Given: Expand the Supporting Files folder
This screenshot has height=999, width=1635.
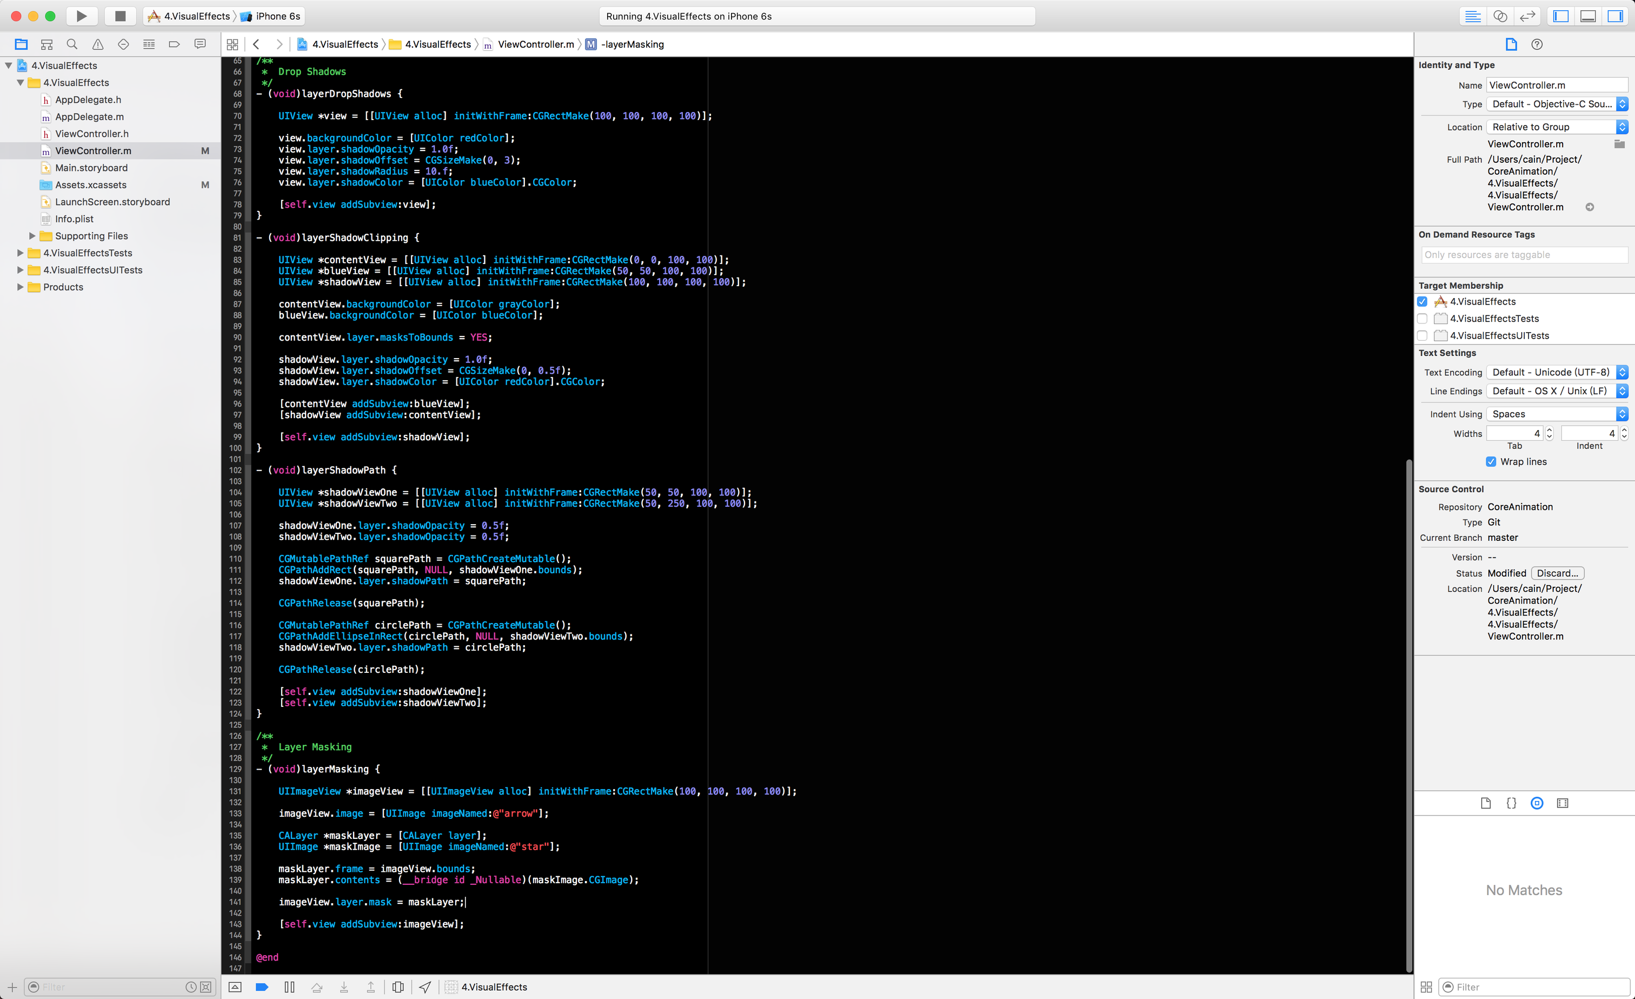Looking at the screenshot, I should [x=32, y=236].
